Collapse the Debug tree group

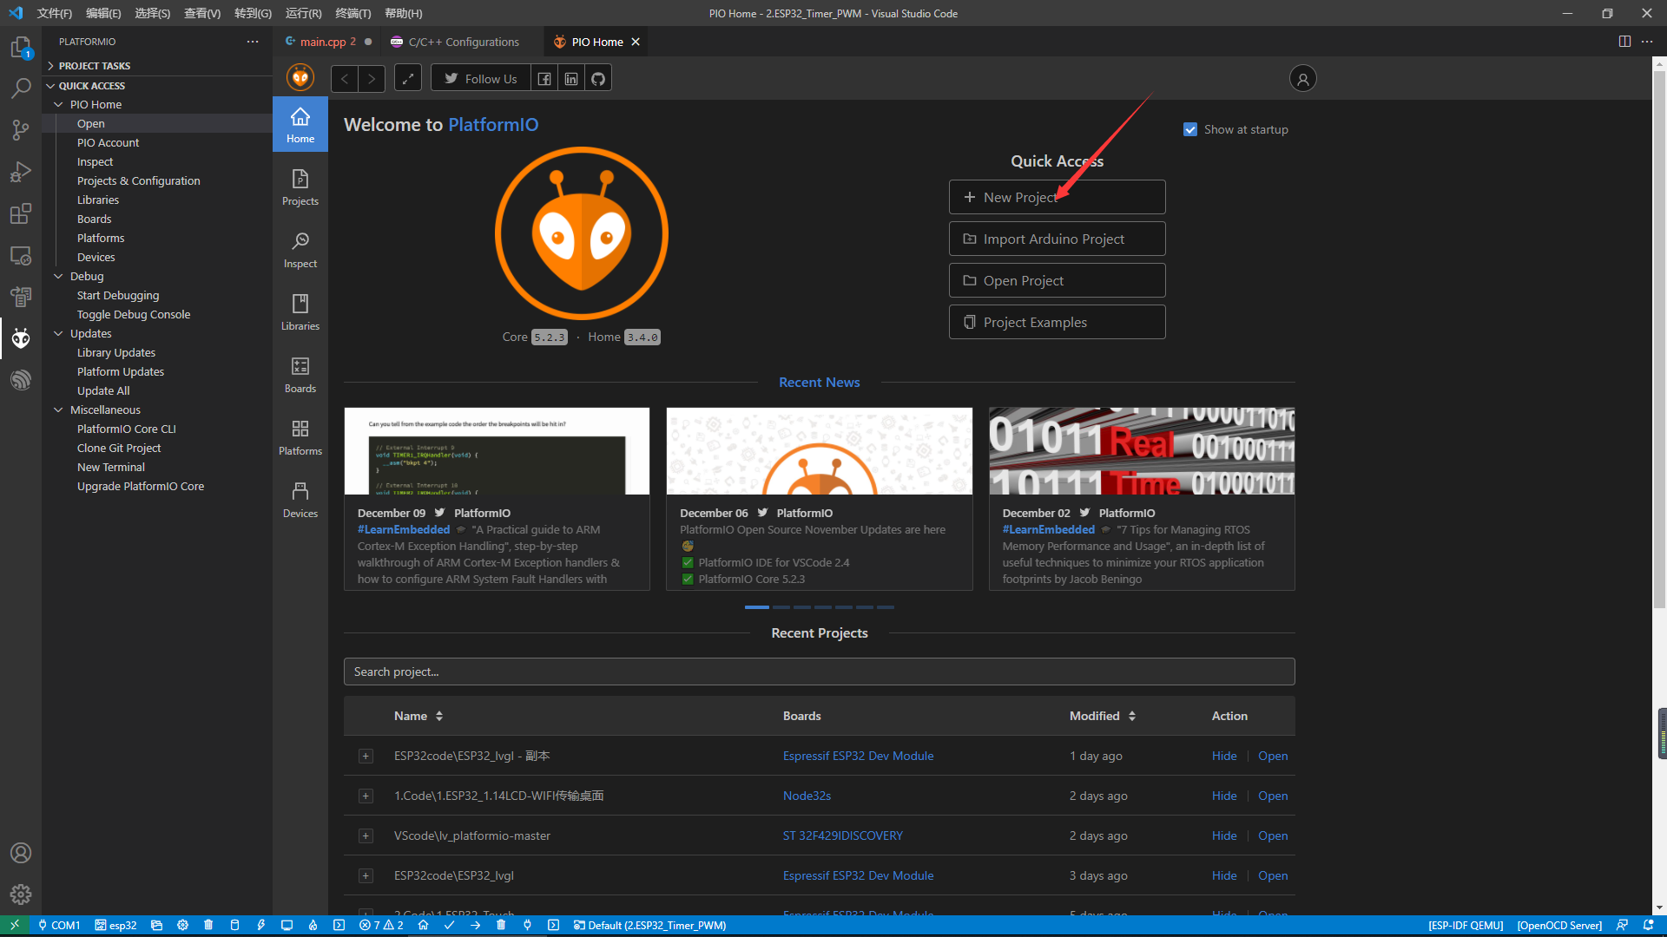(59, 276)
